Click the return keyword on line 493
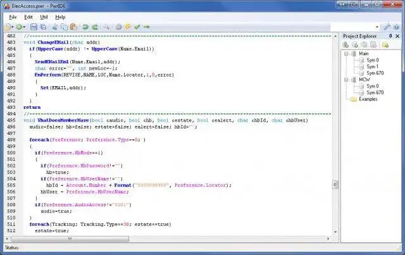Screen dimensions: 405x255 pos(32,107)
